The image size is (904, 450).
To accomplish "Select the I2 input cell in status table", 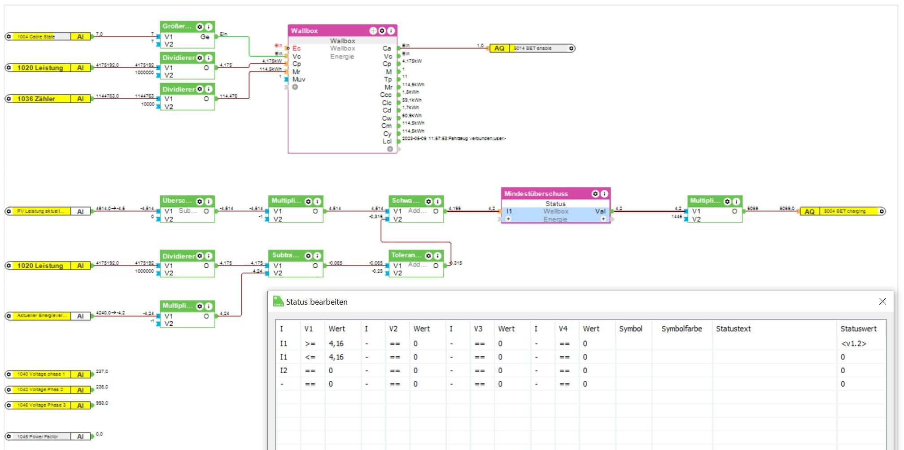I will point(284,371).
